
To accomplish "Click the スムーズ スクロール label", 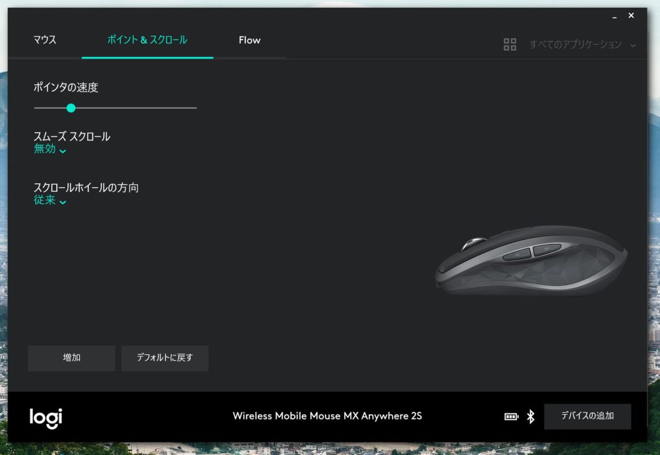I will pos(72,136).
